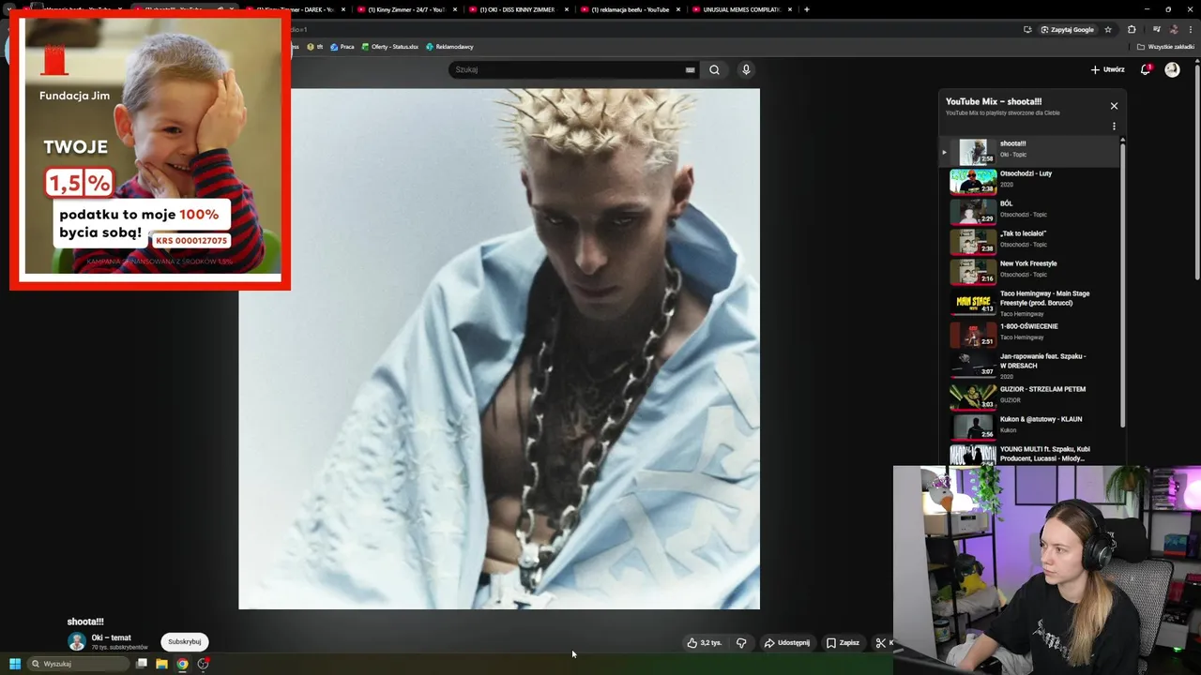Play Taco Hemingway - Main Stage Freestyle
This screenshot has height=675, width=1201.
tap(1028, 303)
